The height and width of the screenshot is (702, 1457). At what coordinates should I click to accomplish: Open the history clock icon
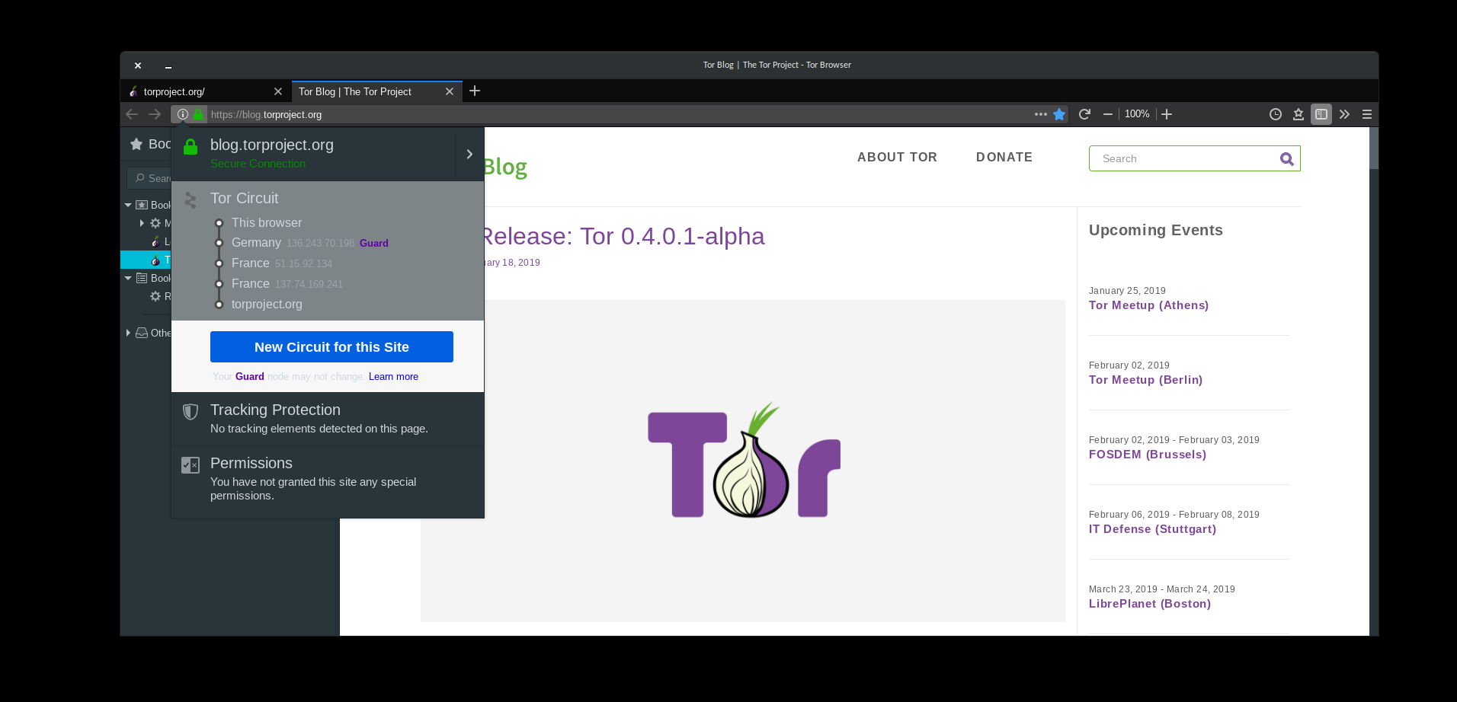coord(1276,114)
